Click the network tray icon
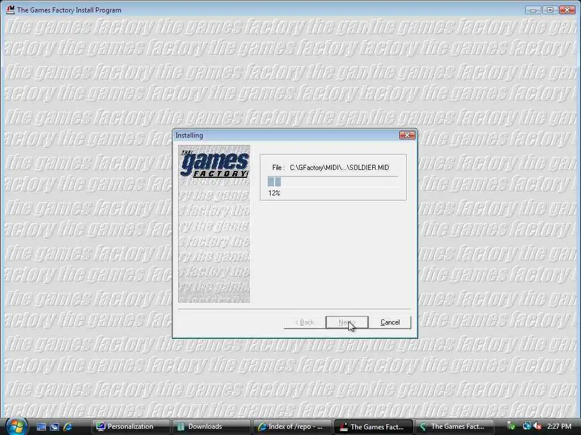Viewport: 581px width, 435px height. [x=527, y=427]
